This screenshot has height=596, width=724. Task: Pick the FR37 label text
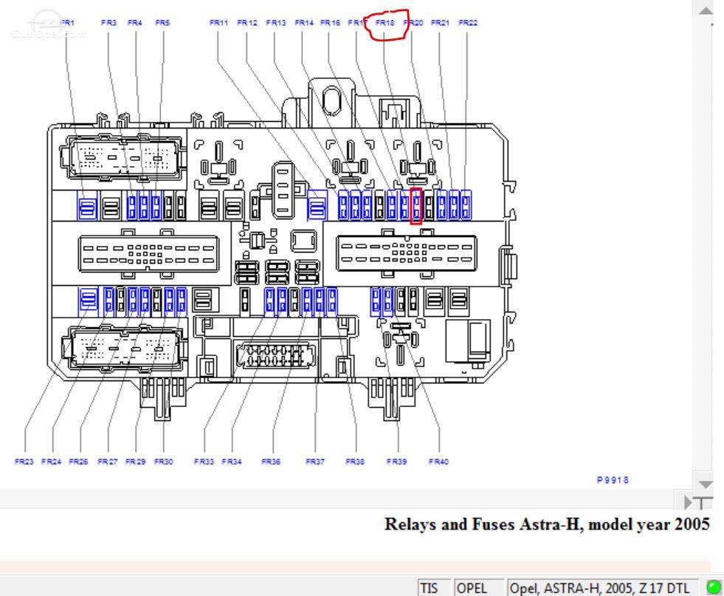coord(315,461)
